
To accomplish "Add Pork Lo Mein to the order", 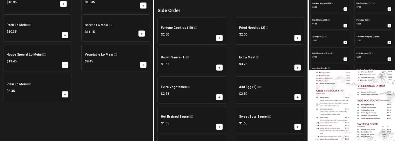I will [x=65, y=35].
